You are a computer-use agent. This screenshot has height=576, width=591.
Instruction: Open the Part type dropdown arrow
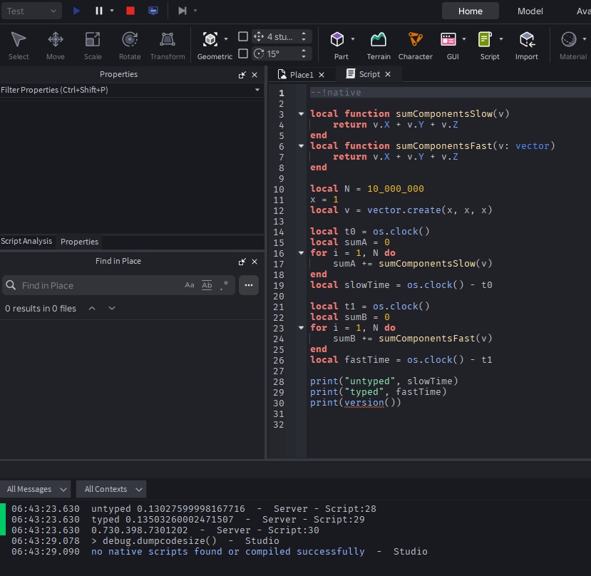click(x=353, y=39)
